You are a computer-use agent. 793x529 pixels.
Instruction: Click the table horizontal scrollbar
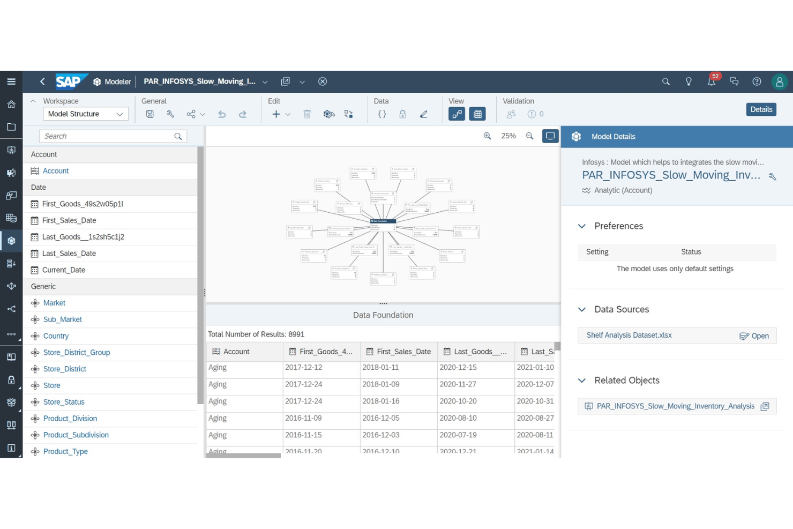243,456
